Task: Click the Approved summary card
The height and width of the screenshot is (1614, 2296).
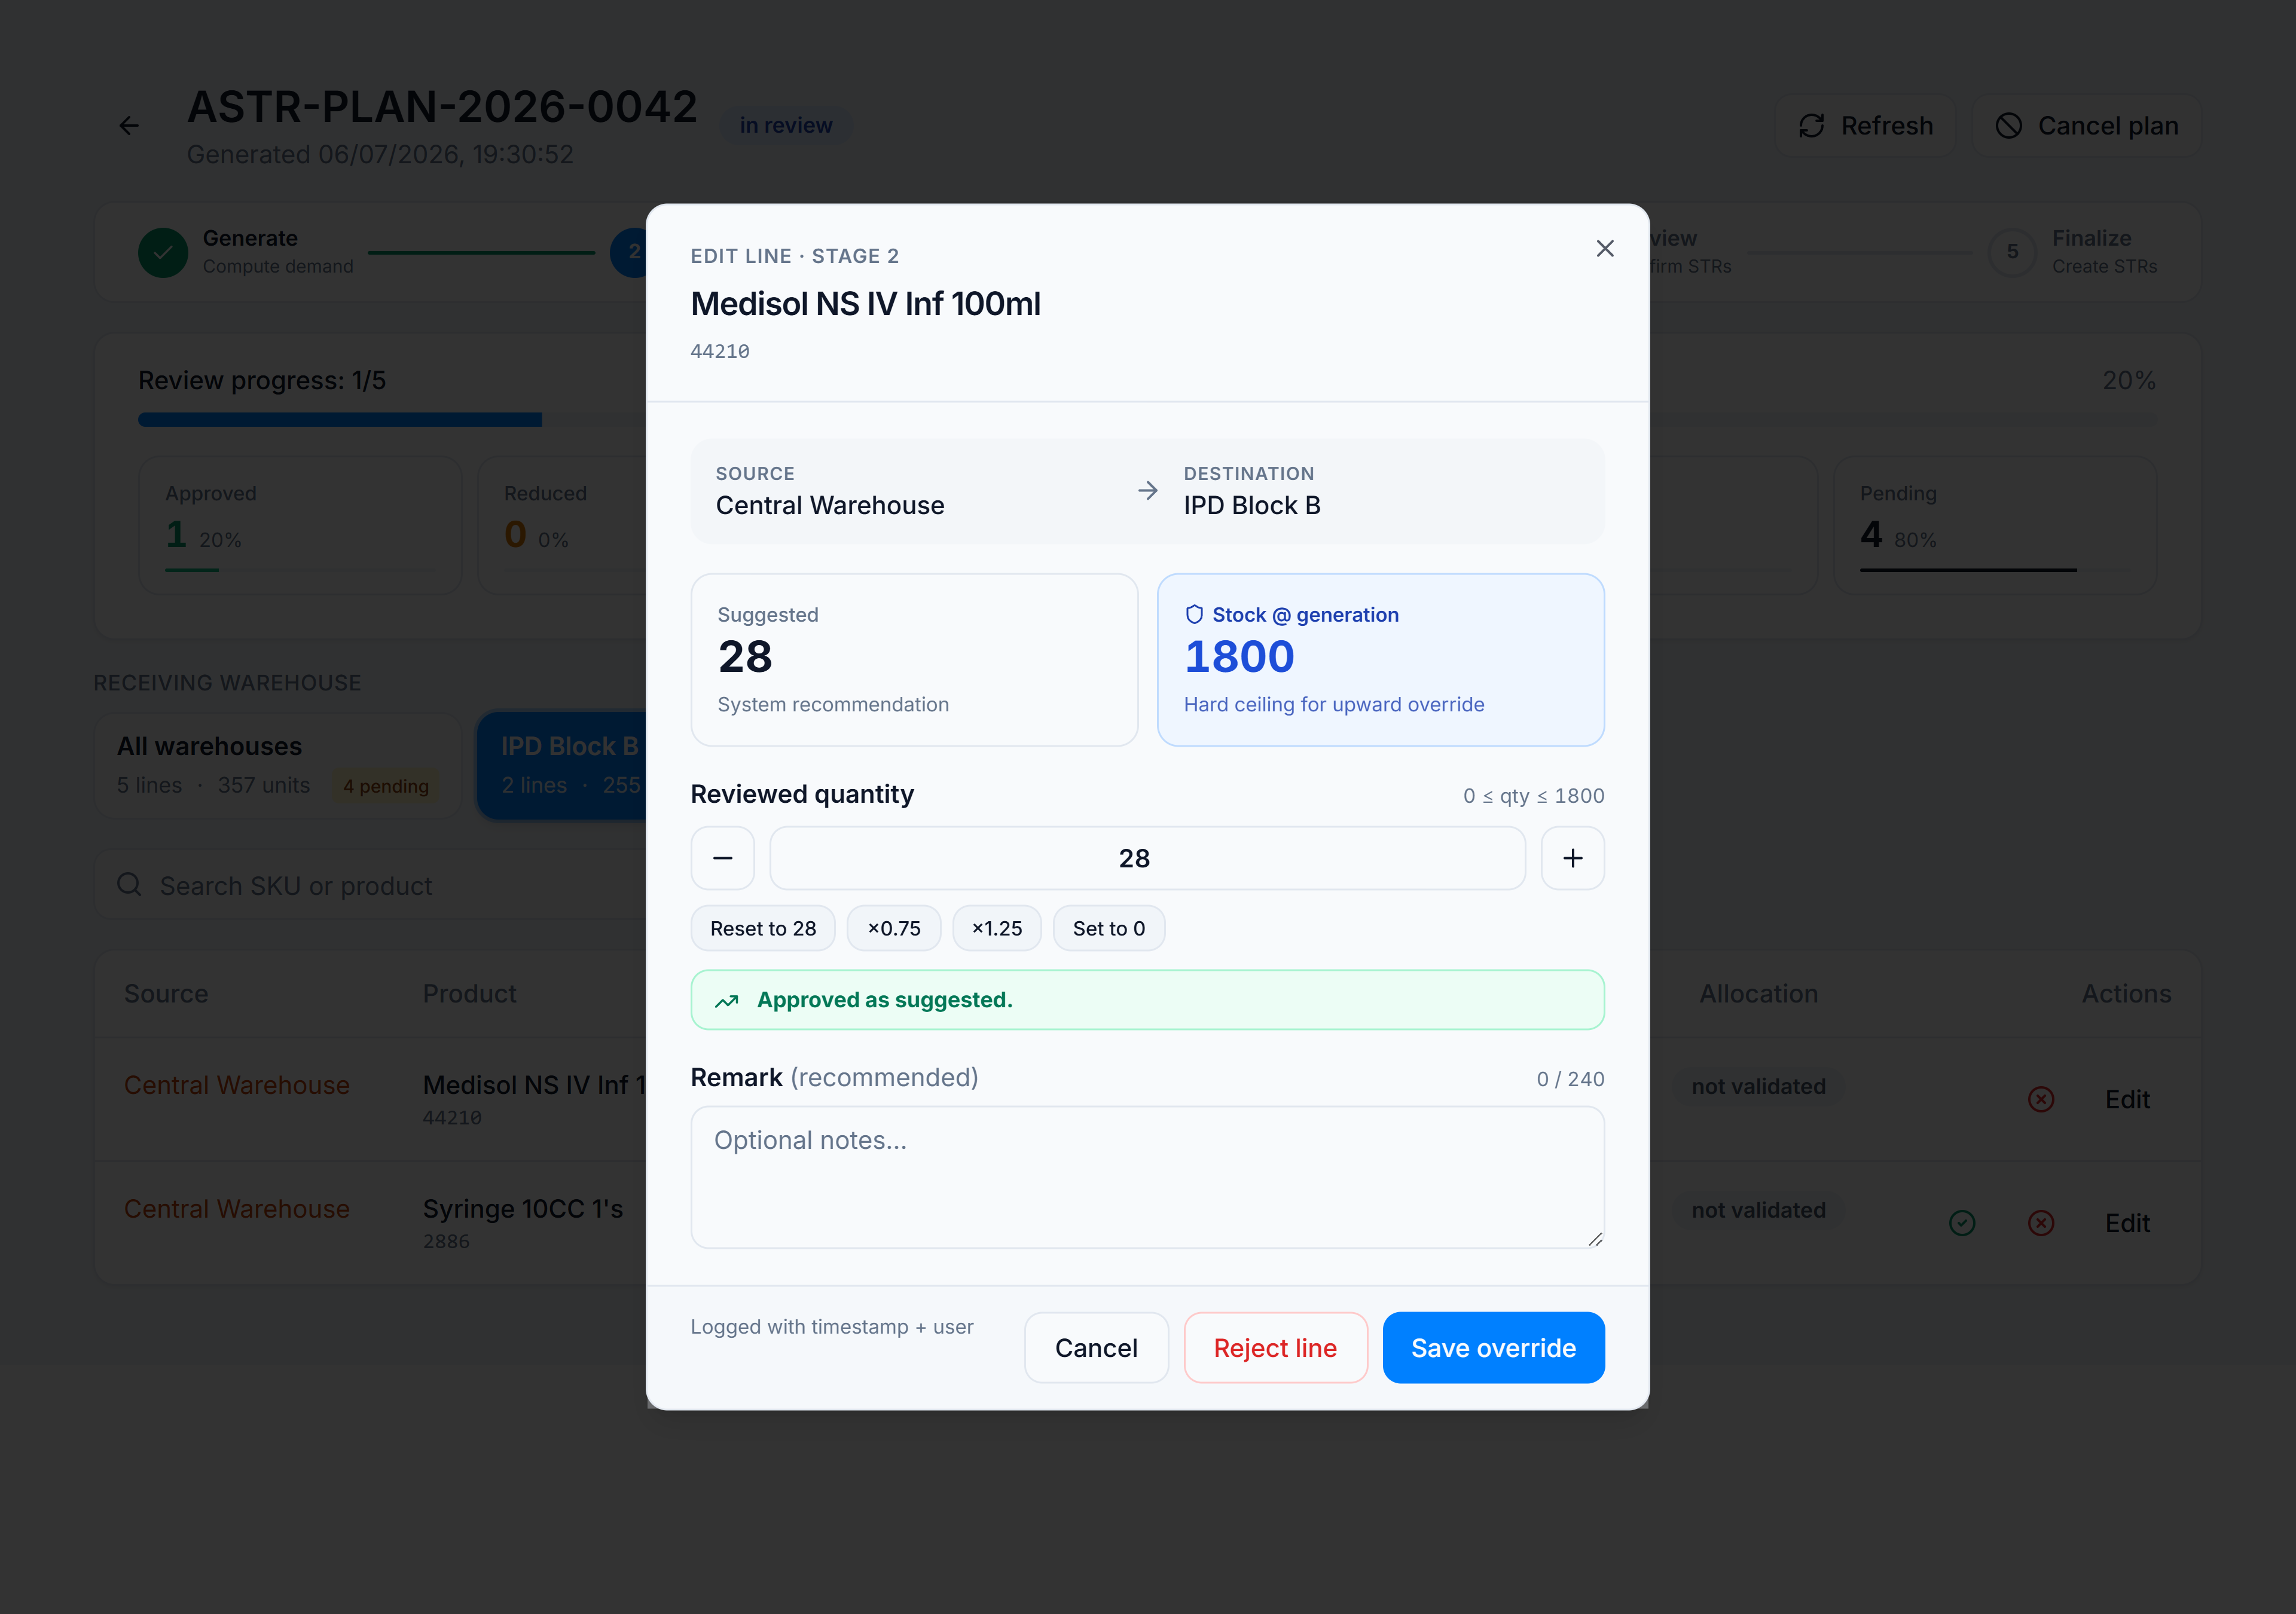Action: coord(300,525)
